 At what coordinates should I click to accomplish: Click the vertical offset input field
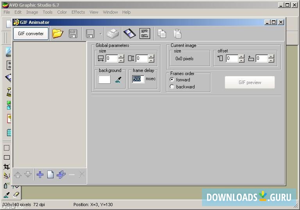[x=262, y=58]
